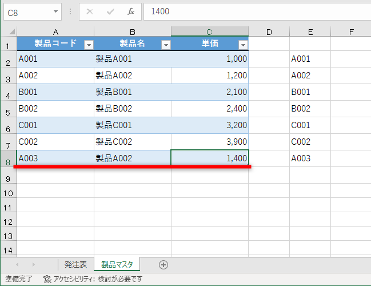The height and width of the screenshot is (286, 371).
Task: Select row 14 header
Action: 9,248
